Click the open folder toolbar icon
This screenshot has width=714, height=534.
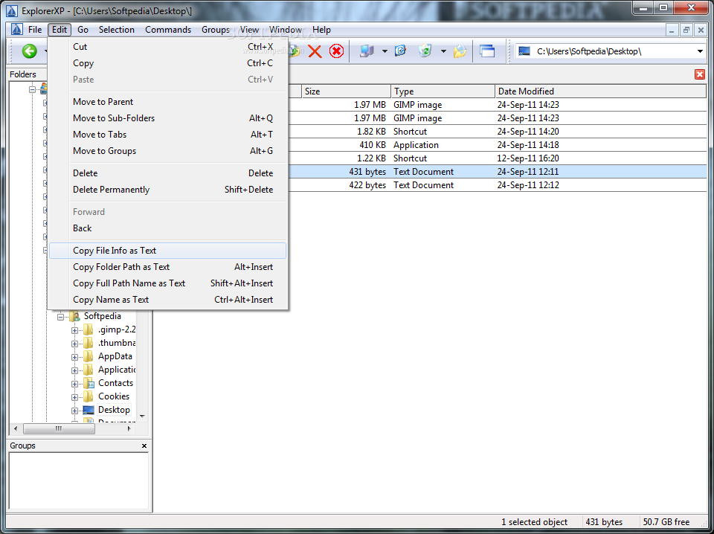pos(460,51)
